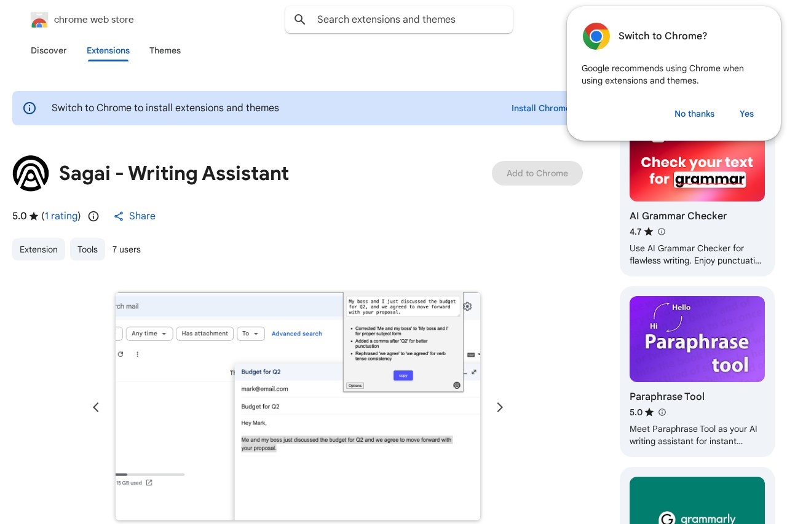This screenshot has height=524, width=787.
Task: Open the 1 rating link
Action: coord(61,216)
